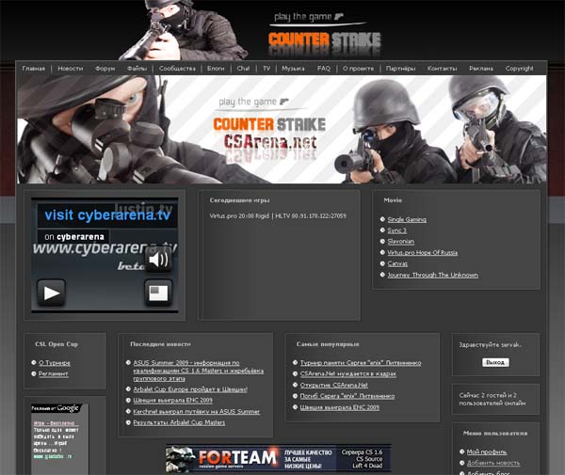Open the Главная menu item
Image resolution: width=565 pixels, height=475 pixels.
(x=34, y=69)
